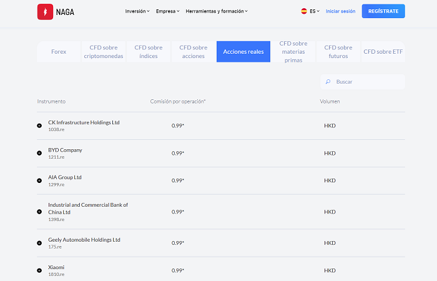Viewport: 437px width, 281px height.
Task: Click the Comisión por operación header
Action: pos(178,101)
